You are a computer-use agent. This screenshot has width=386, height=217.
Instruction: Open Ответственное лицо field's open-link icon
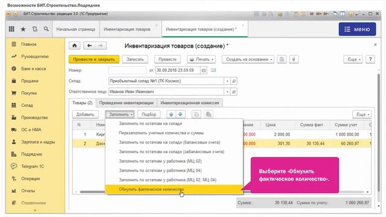point(234,92)
